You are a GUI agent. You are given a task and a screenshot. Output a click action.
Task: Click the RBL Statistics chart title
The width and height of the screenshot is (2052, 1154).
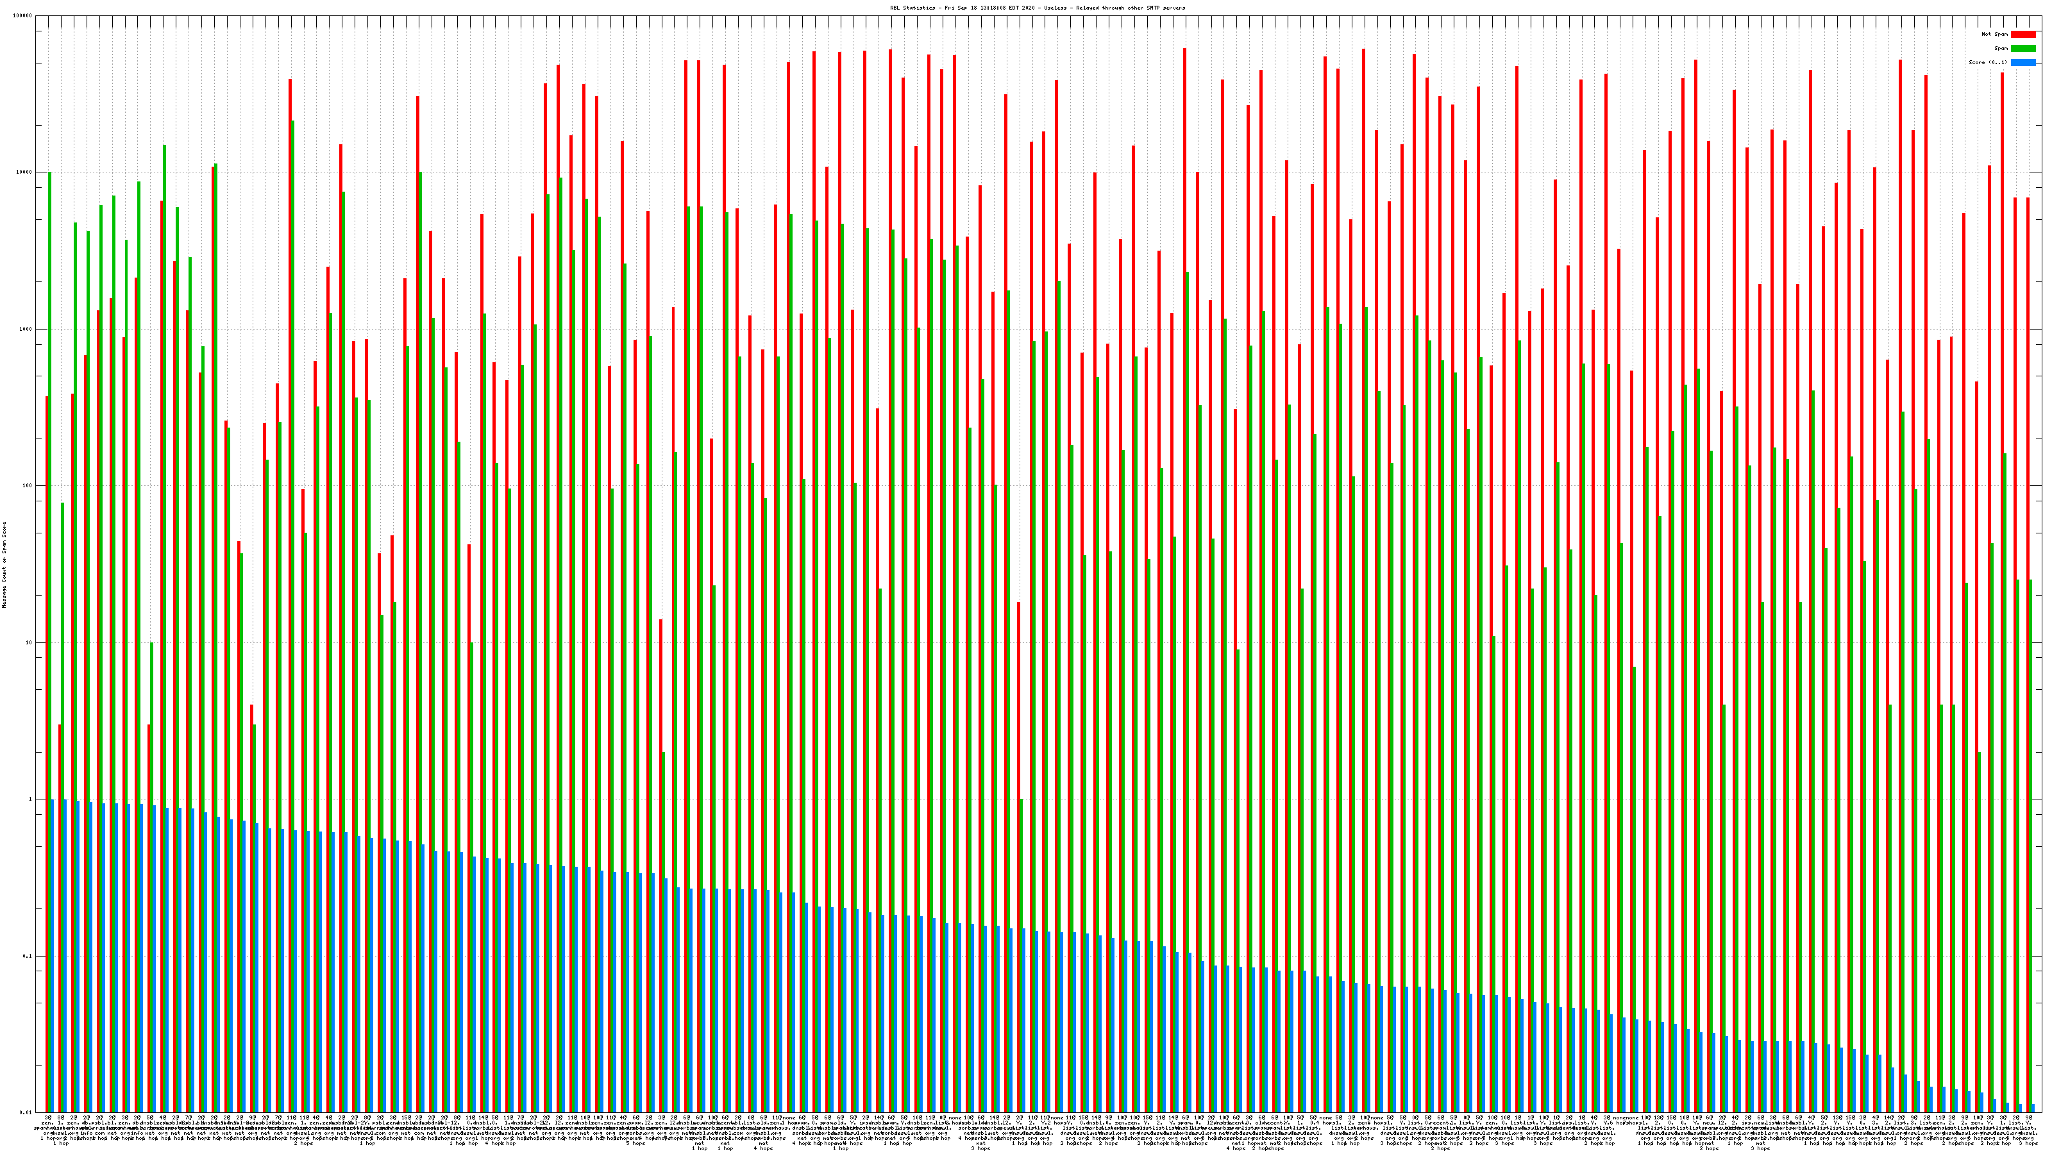coord(1037,8)
